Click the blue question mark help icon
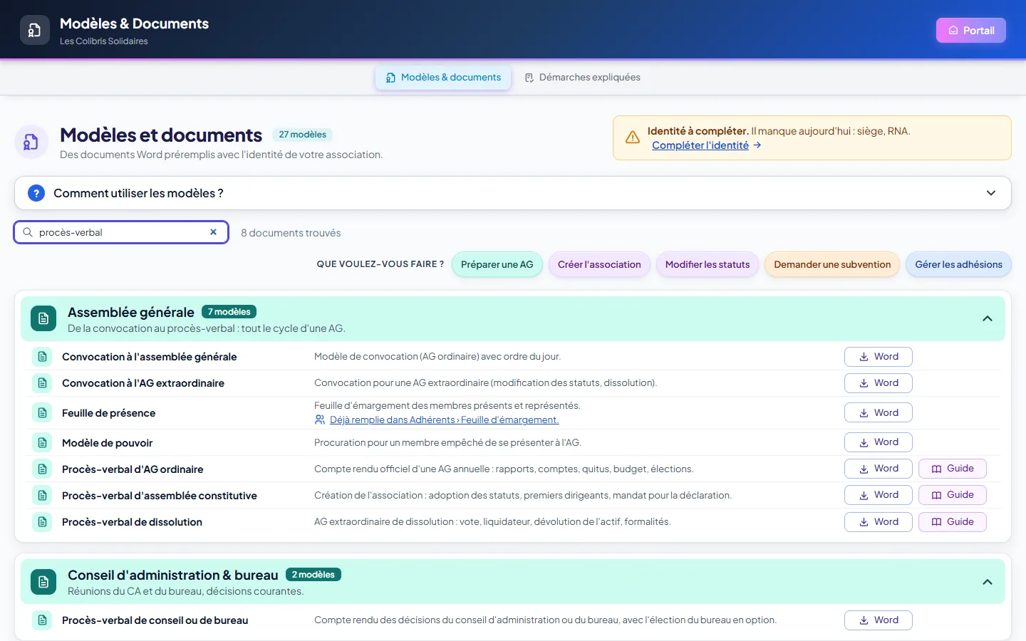This screenshot has width=1026, height=641. (x=36, y=193)
